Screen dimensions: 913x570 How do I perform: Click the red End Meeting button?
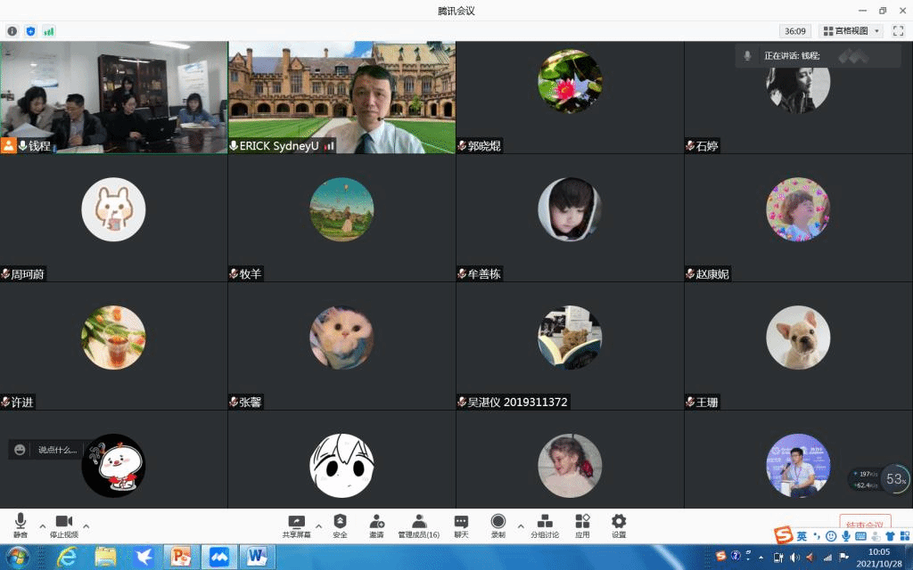coord(865,525)
